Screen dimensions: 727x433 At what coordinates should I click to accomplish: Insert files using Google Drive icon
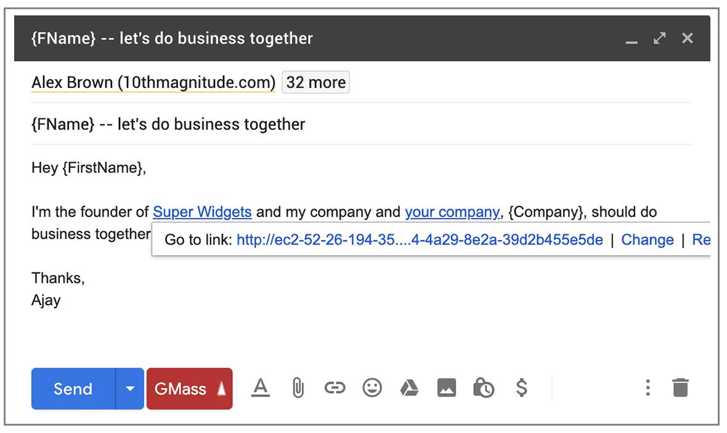pos(409,388)
